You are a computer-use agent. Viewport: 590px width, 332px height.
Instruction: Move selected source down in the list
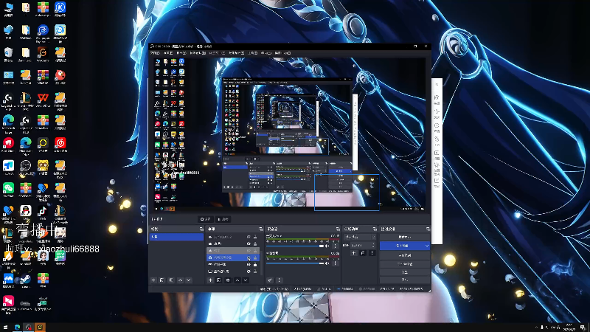tap(246, 280)
